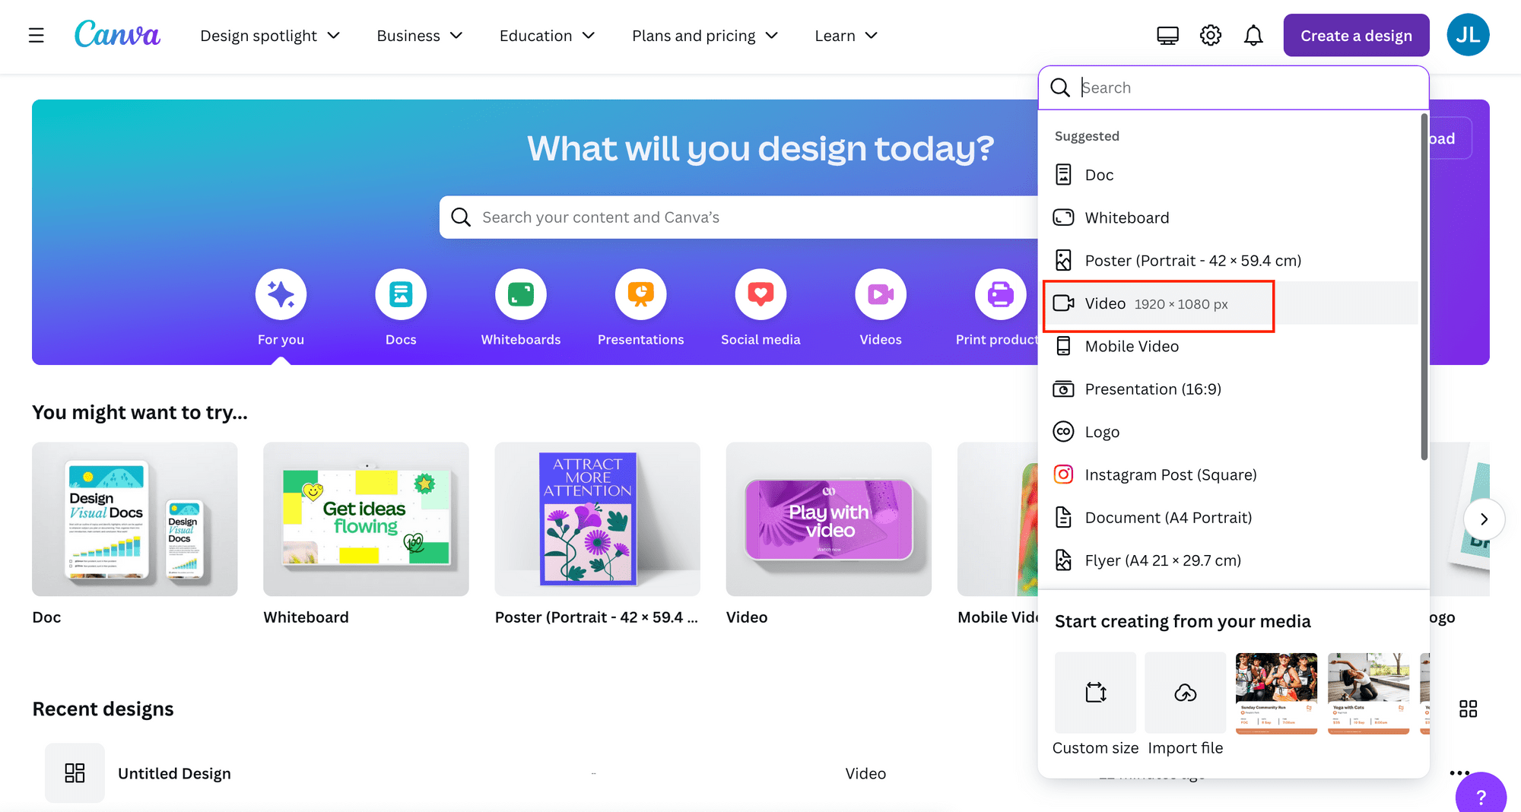Screen dimensions: 1521x812
Task: Choose Presentation (16:9) from suggested list
Action: click(x=1230, y=389)
